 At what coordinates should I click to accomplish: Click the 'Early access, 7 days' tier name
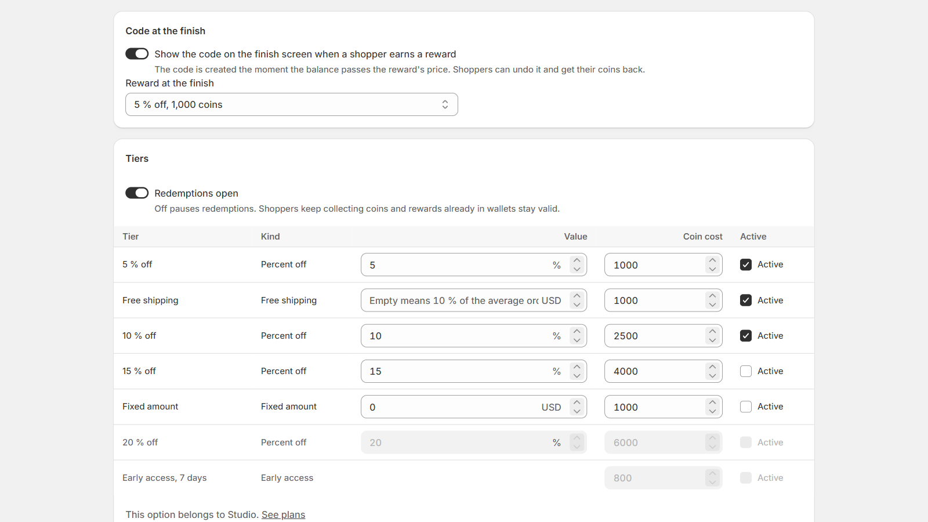point(165,478)
